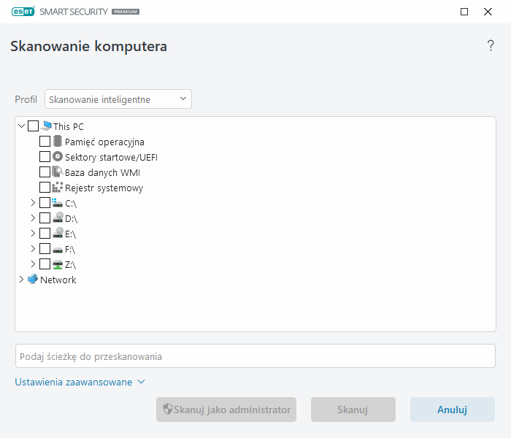The image size is (511, 438).
Task: Select the Baza danych WMI checkbox
Action: (45, 172)
